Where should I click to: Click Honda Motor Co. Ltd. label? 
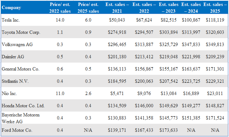23,106
